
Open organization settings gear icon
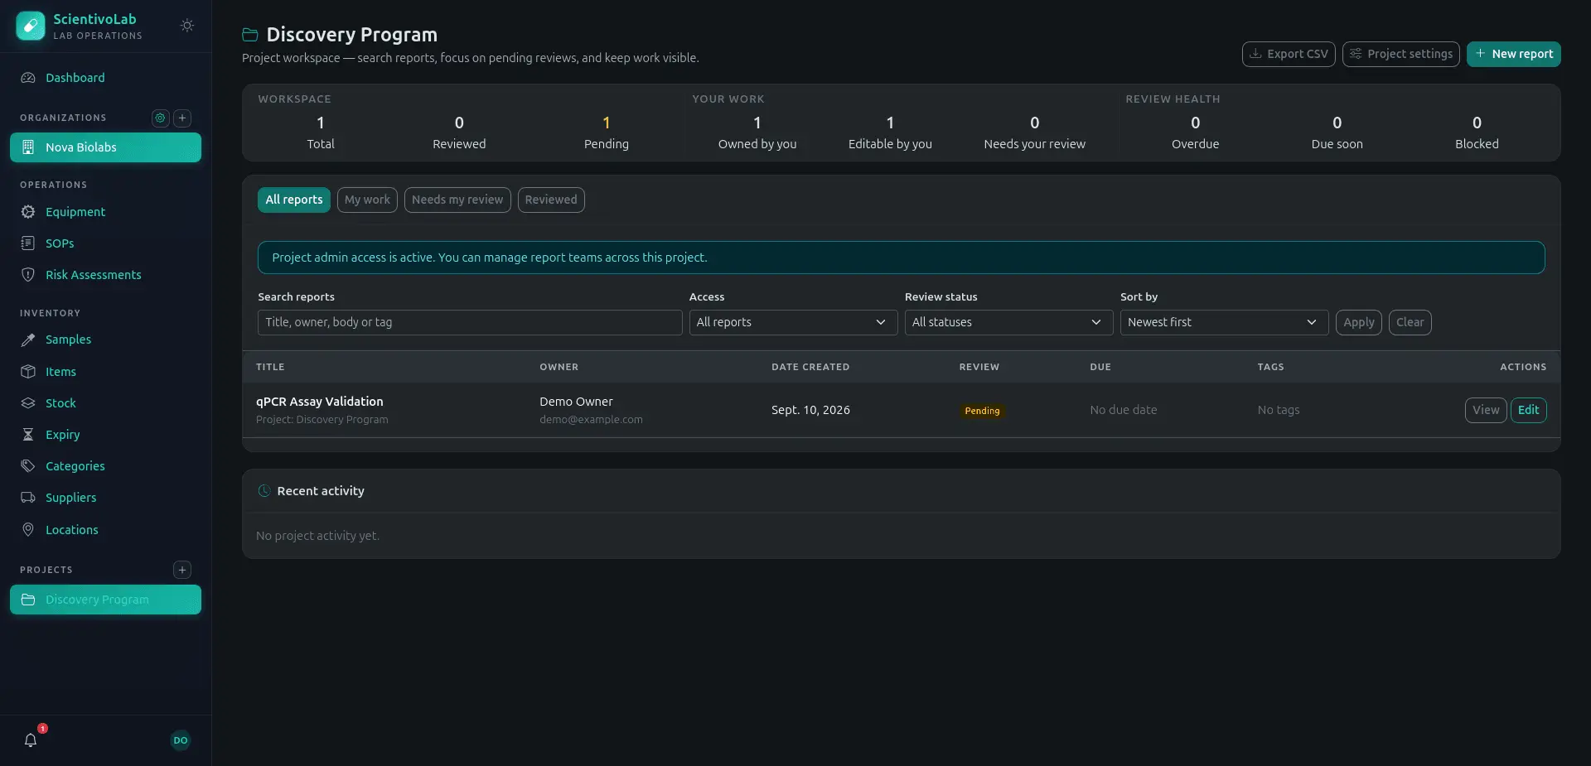click(161, 118)
